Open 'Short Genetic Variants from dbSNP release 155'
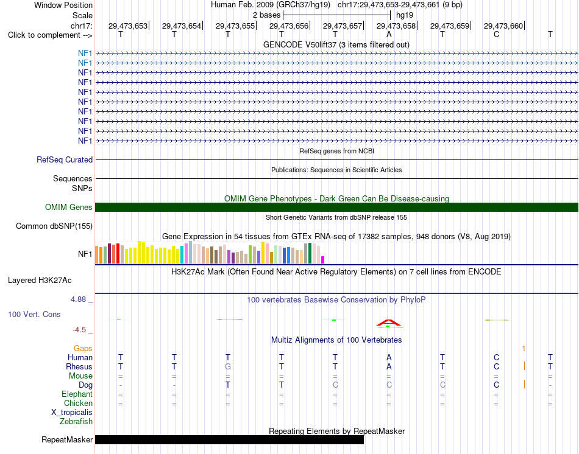Image resolution: width=579 pixels, height=454 pixels. 336,217
